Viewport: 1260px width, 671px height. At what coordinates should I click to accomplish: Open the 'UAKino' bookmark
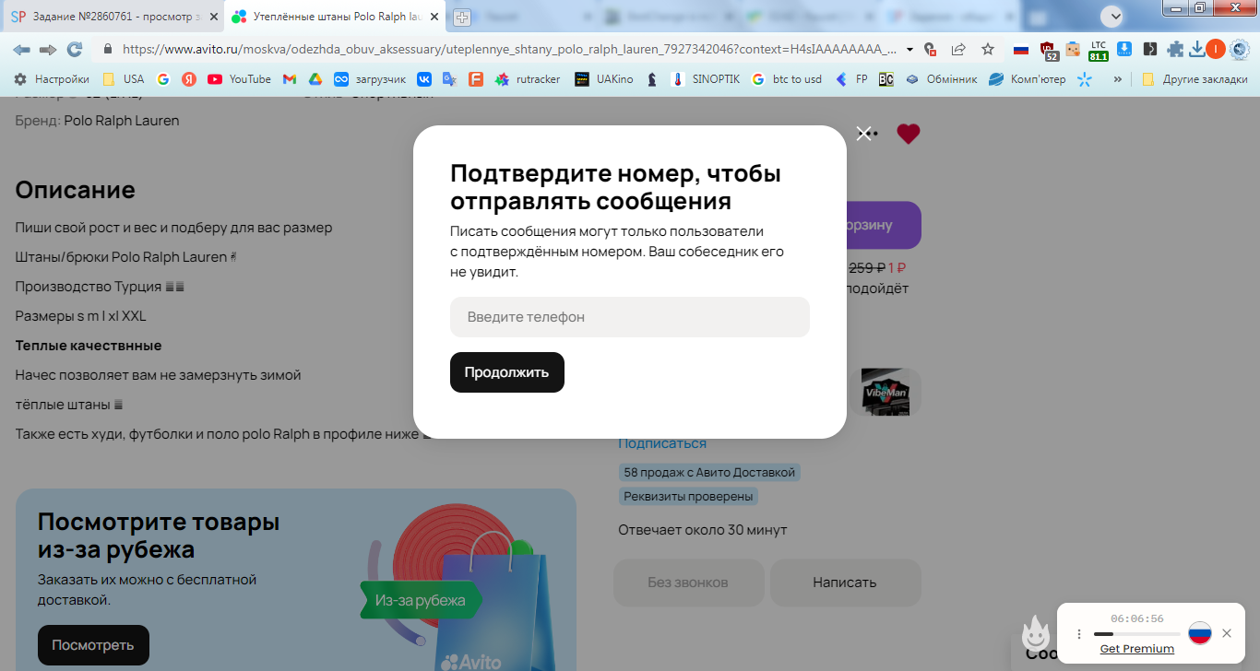(604, 79)
